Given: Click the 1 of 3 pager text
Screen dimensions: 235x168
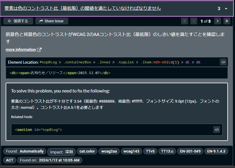Looking at the screenshot, I should click(206, 21).
